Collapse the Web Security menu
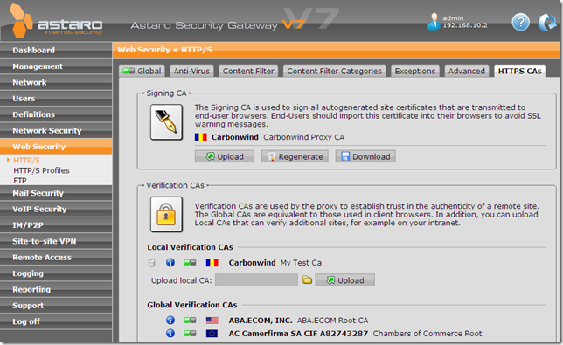 click(56, 147)
